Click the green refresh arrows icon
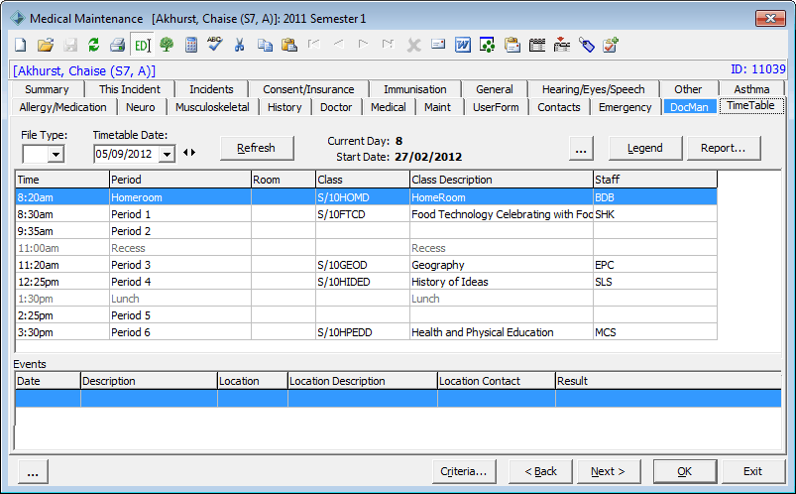Screen dimensions: 796x494 [x=93, y=45]
